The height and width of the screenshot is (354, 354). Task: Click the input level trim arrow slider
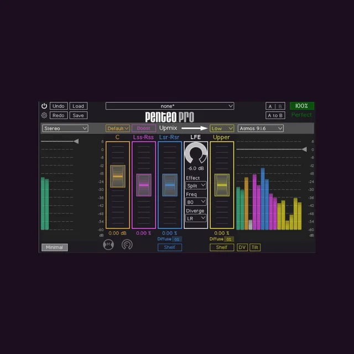(76, 142)
